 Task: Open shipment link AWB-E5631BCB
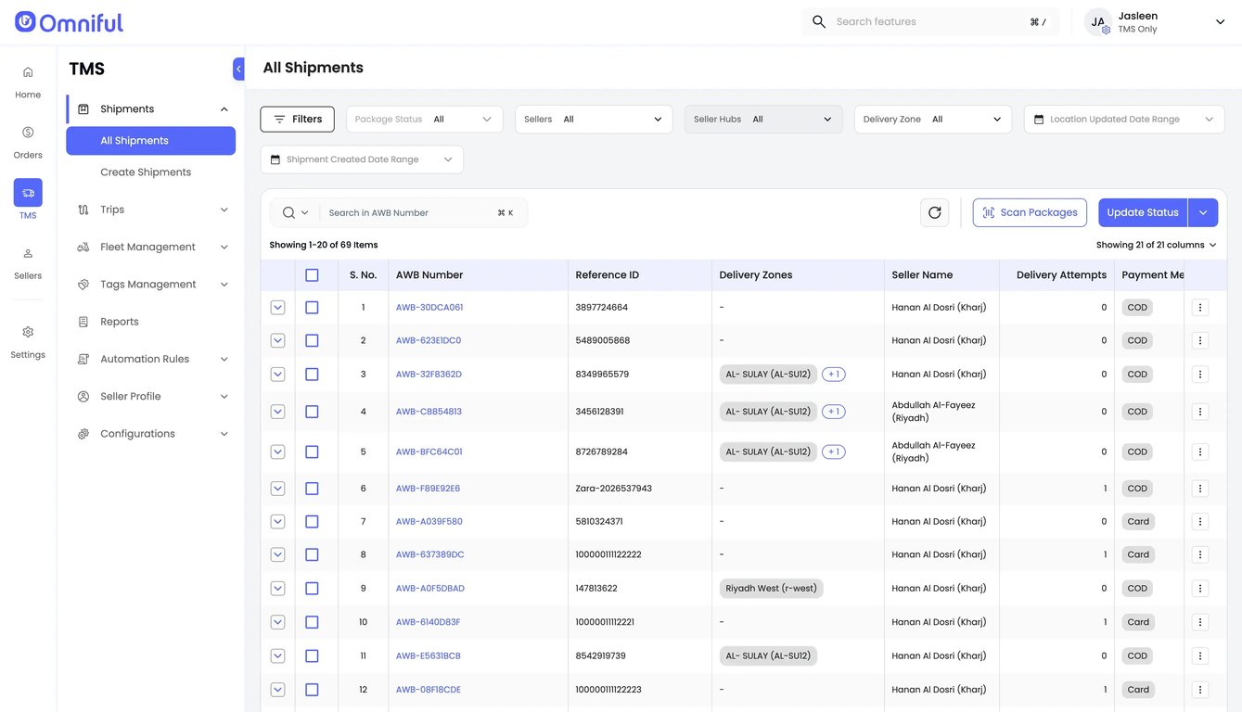point(429,656)
